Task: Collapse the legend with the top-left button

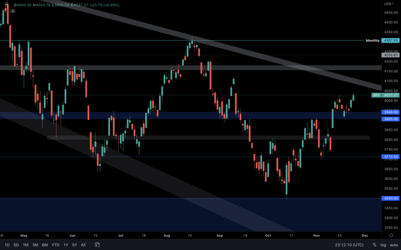Action: [7, 5]
